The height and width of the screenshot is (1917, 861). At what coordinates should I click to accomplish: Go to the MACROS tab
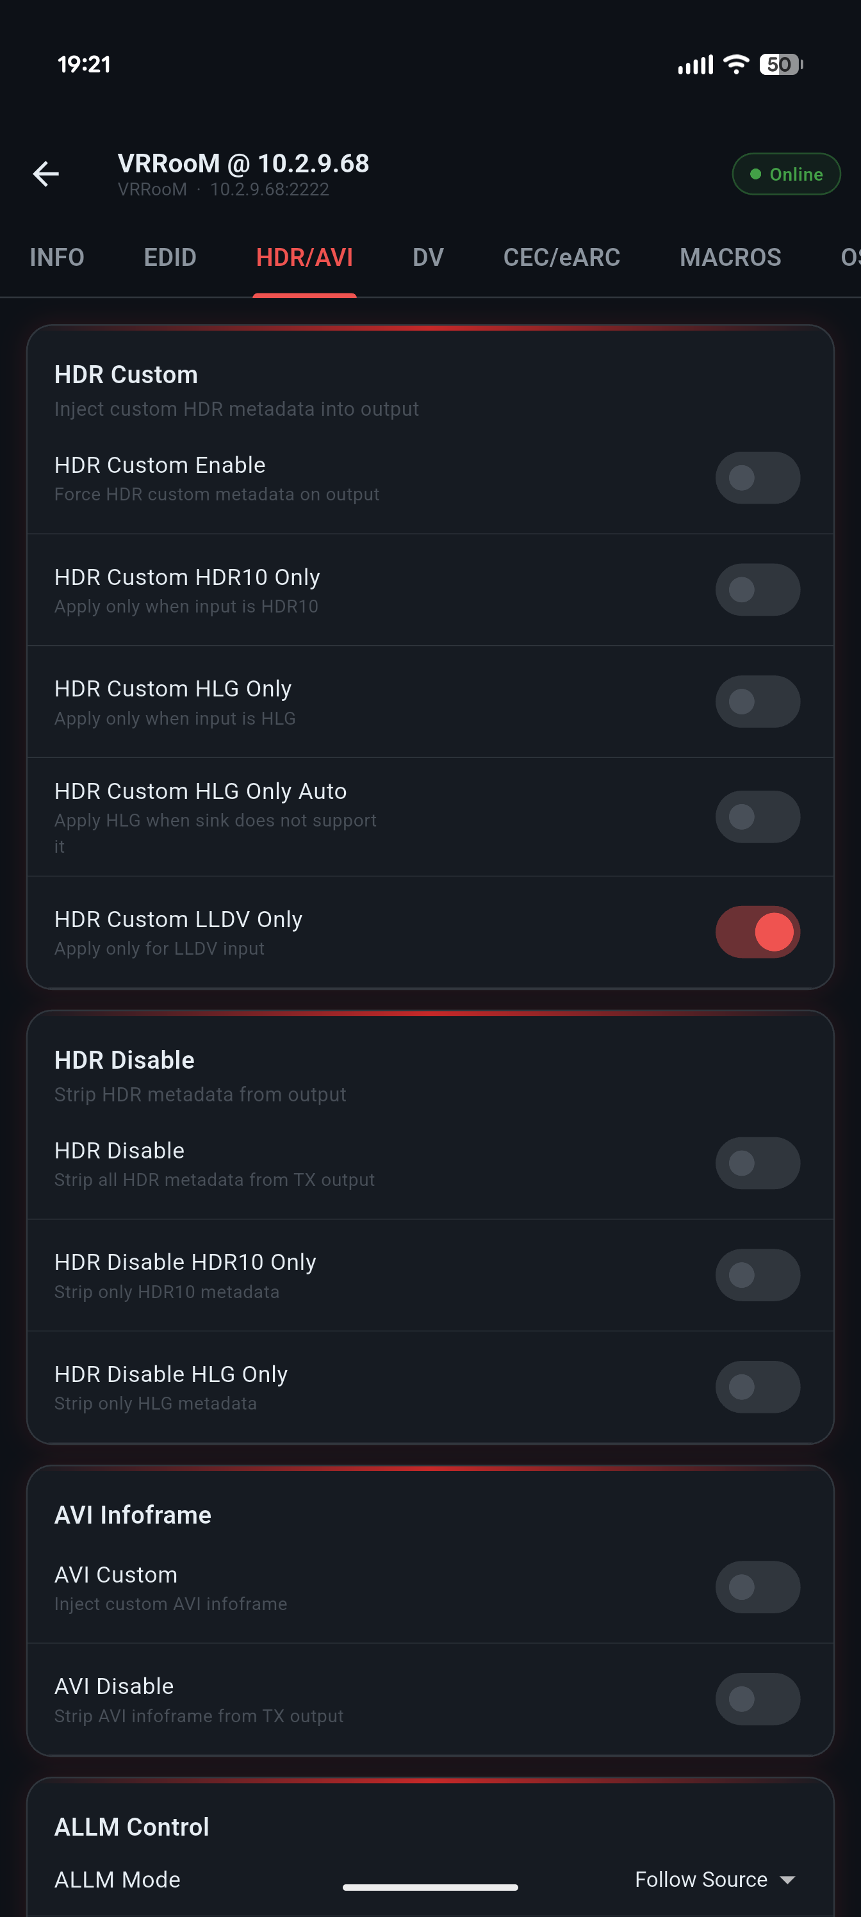[x=730, y=258]
